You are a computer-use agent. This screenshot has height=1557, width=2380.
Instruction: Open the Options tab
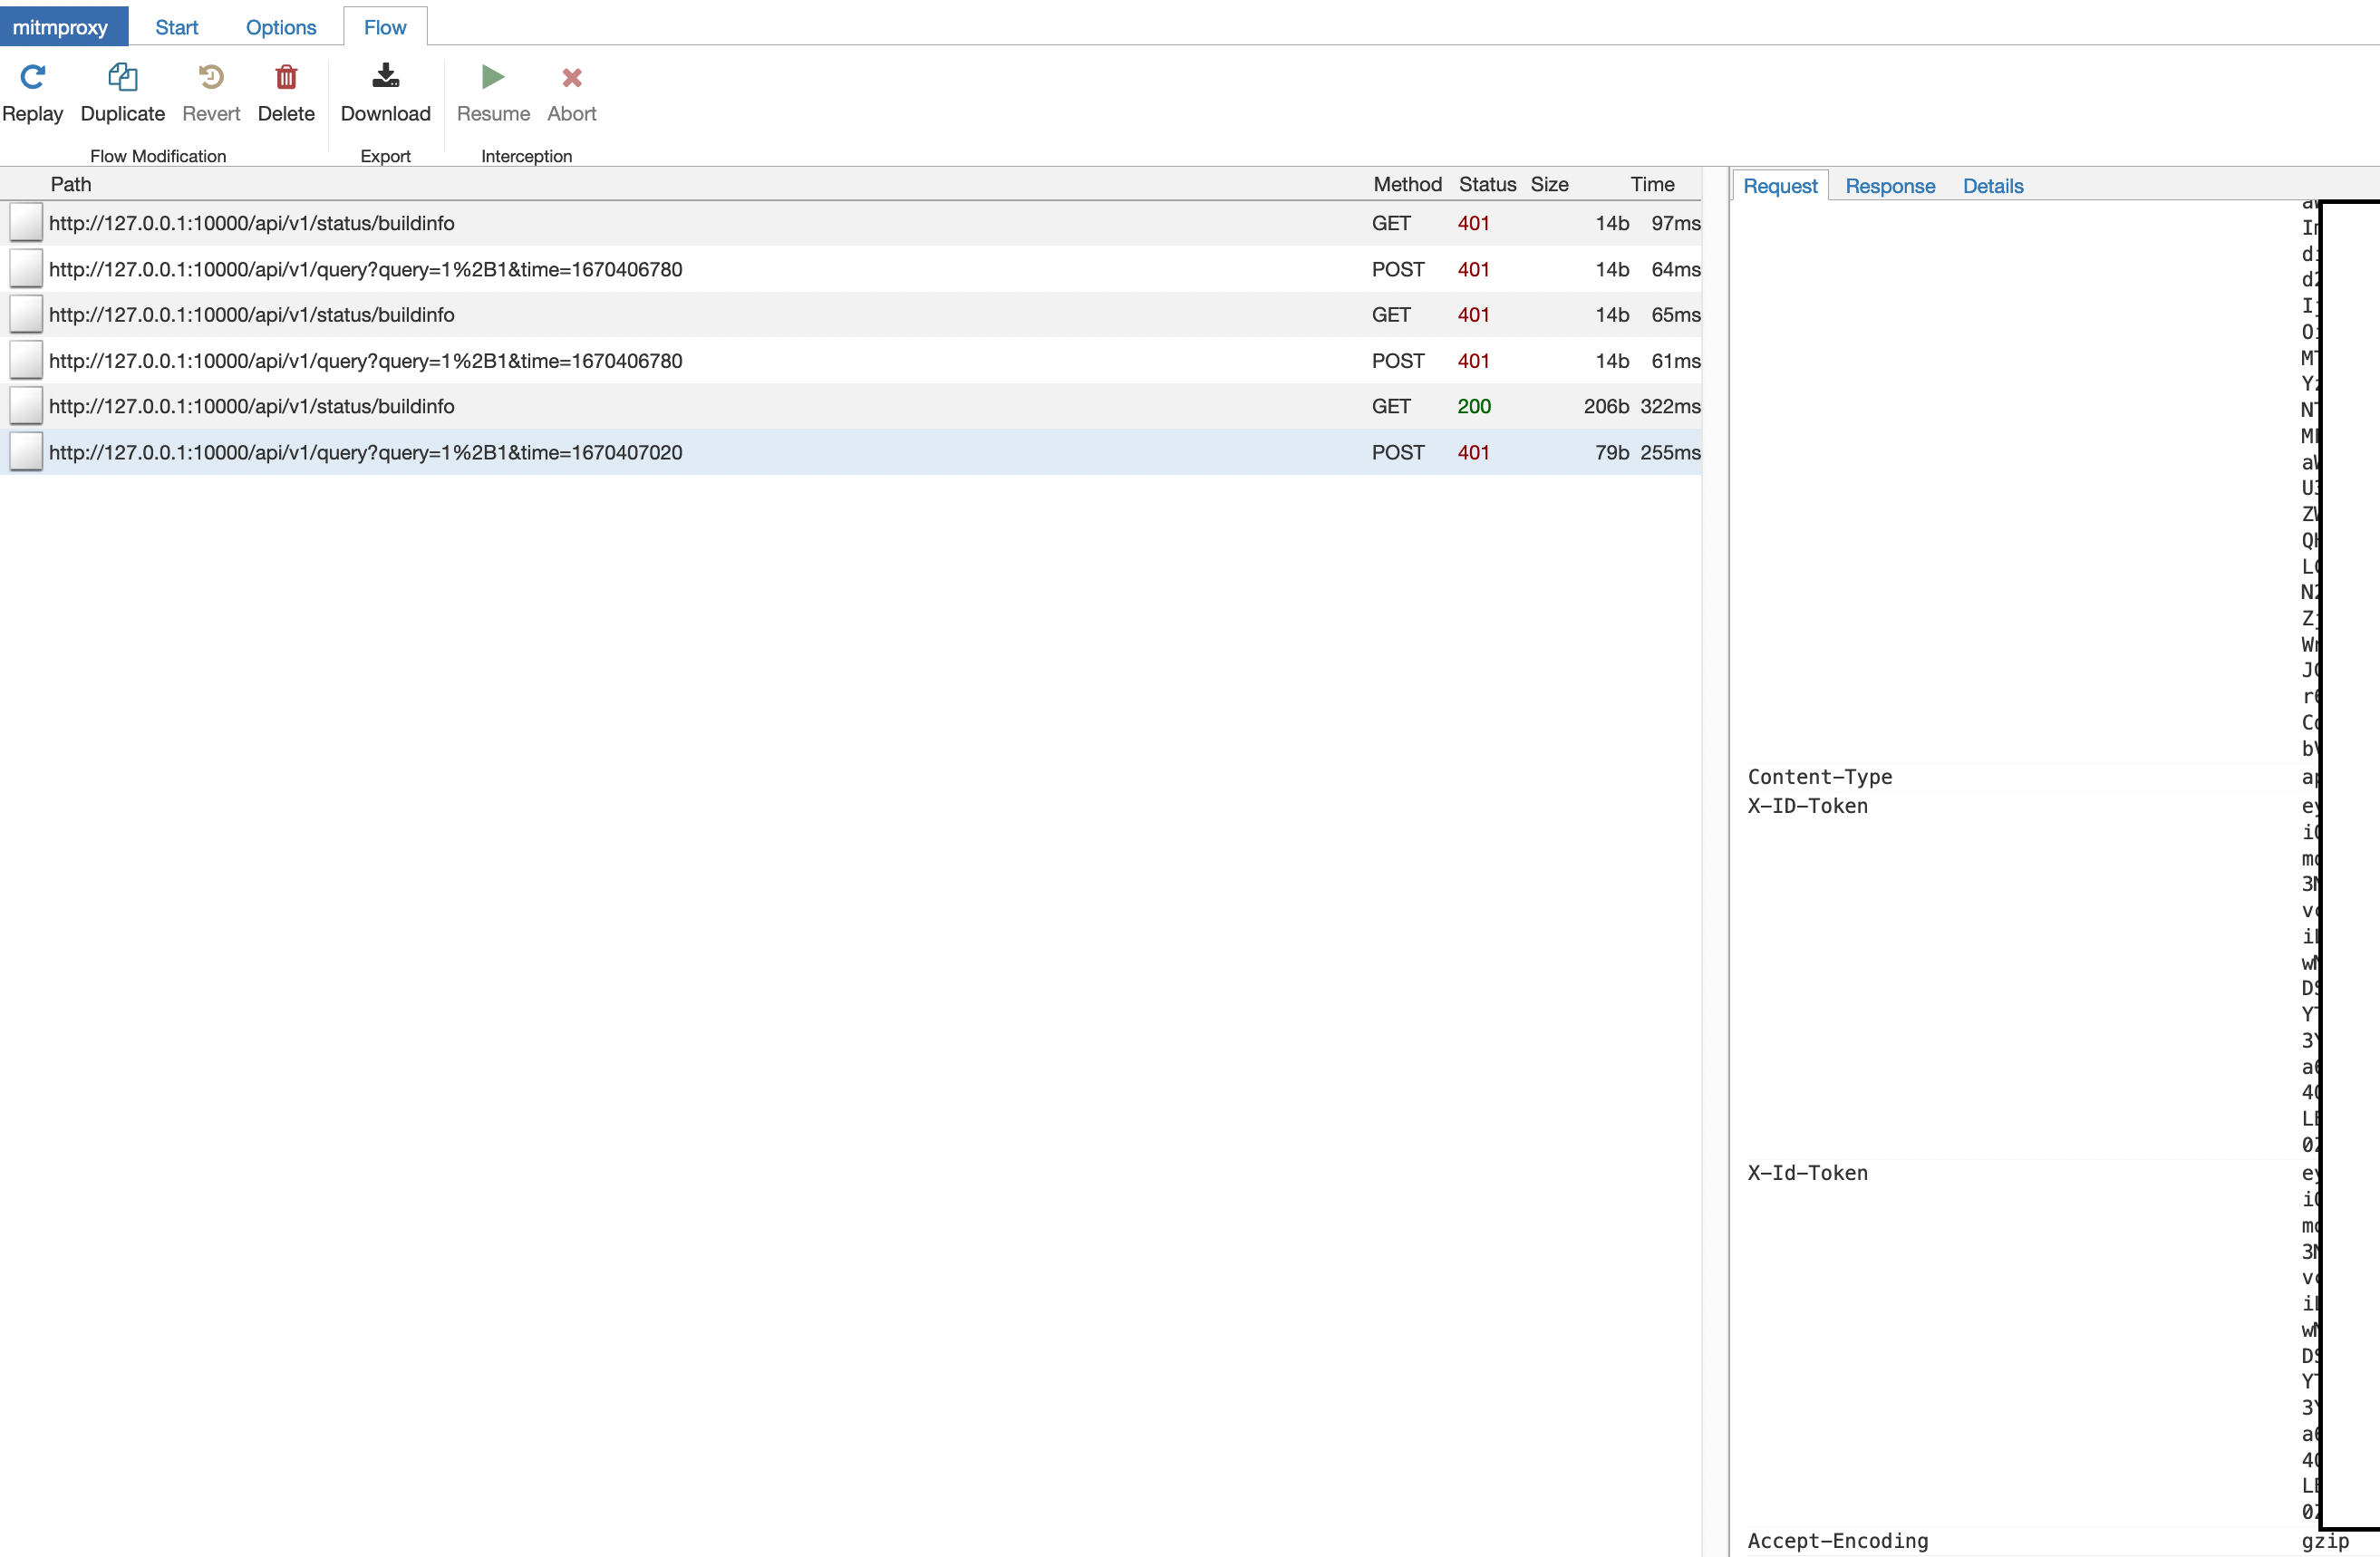pyautogui.click(x=280, y=26)
